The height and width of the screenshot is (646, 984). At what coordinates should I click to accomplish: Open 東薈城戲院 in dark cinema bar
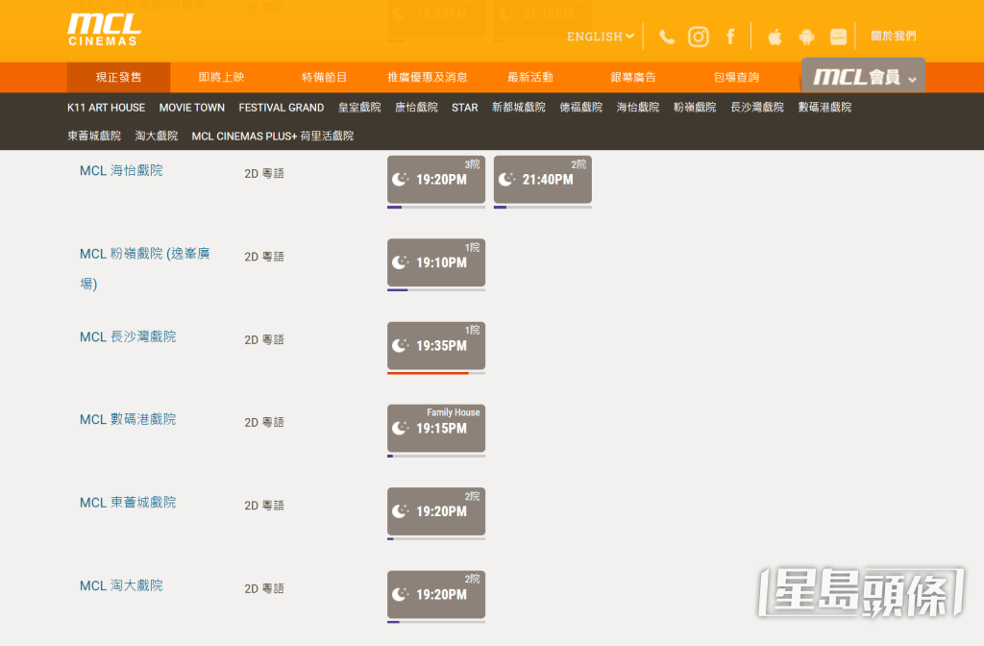click(x=94, y=136)
